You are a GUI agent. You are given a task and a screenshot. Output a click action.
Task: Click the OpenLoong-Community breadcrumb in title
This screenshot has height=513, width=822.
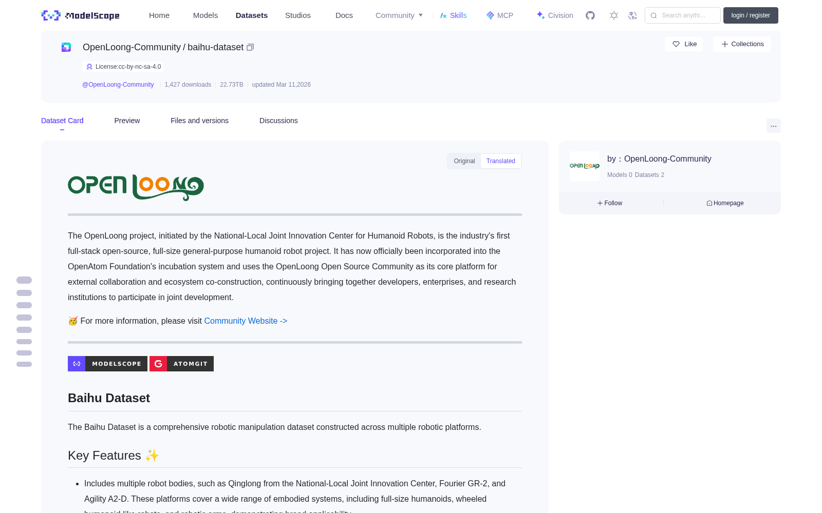point(132,47)
